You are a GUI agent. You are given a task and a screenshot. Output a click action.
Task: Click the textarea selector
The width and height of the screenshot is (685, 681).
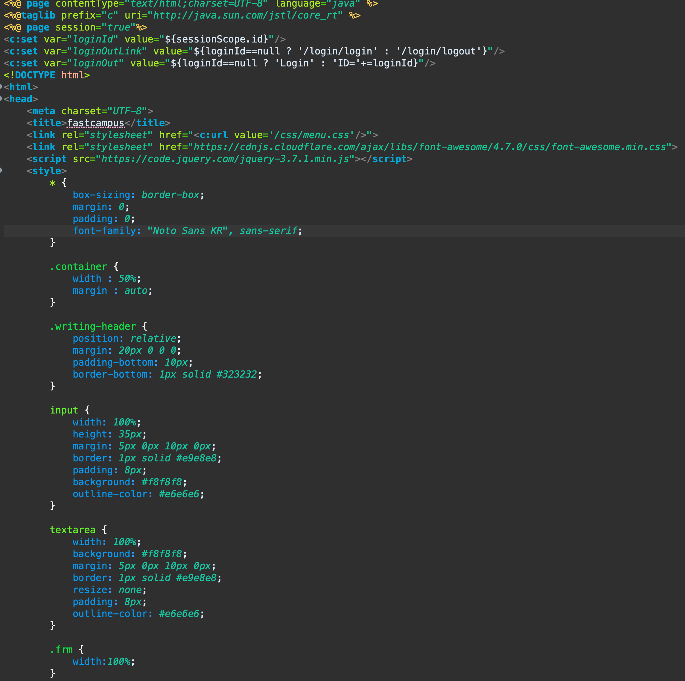pos(73,530)
